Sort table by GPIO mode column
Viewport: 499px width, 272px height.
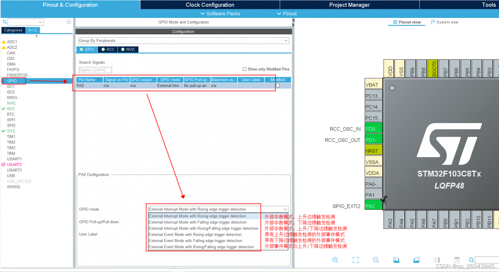(x=170, y=79)
